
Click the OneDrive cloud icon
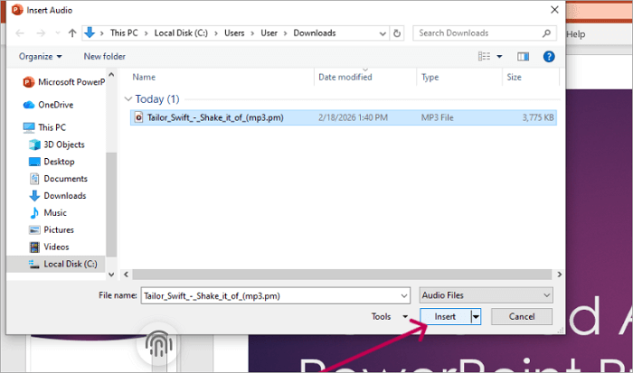(x=29, y=105)
